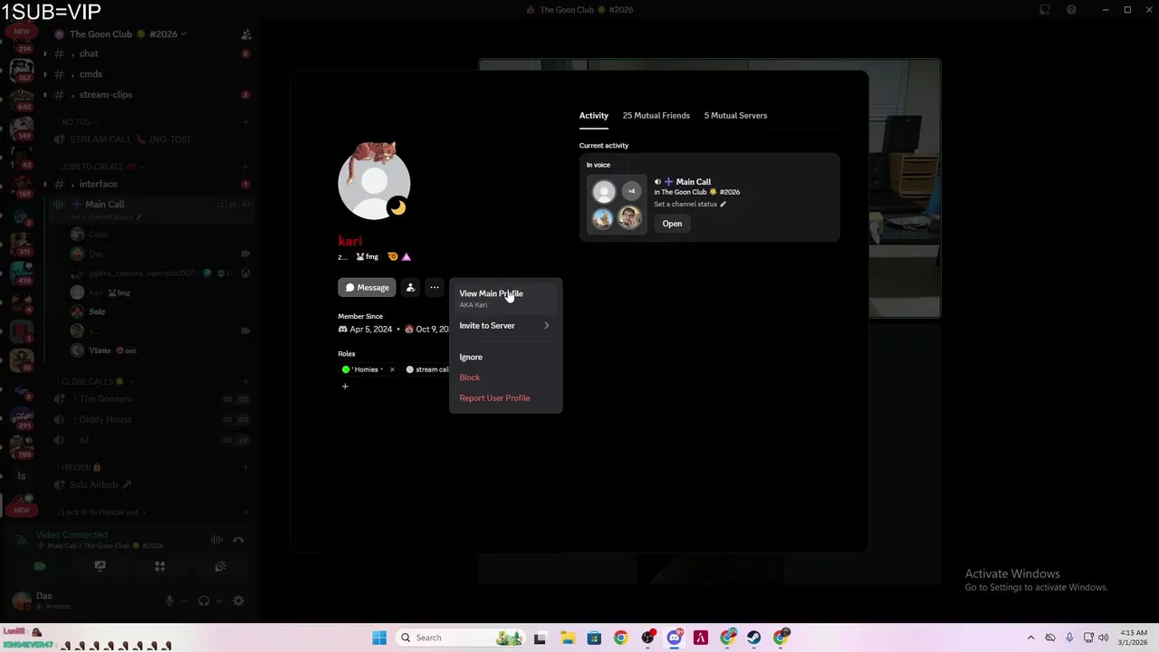Image resolution: width=1159 pixels, height=652 pixels.
Task: Expand the microphone input options arrow
Action: 184,601
